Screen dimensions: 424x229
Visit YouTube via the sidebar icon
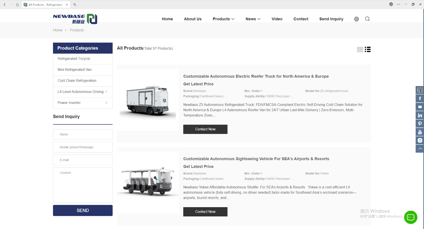420,132
